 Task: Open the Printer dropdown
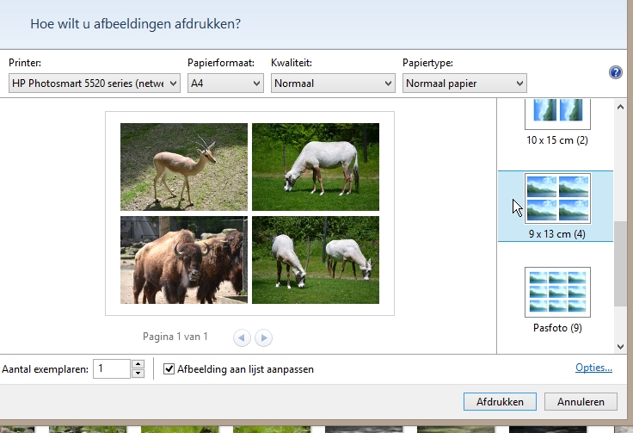coord(95,84)
